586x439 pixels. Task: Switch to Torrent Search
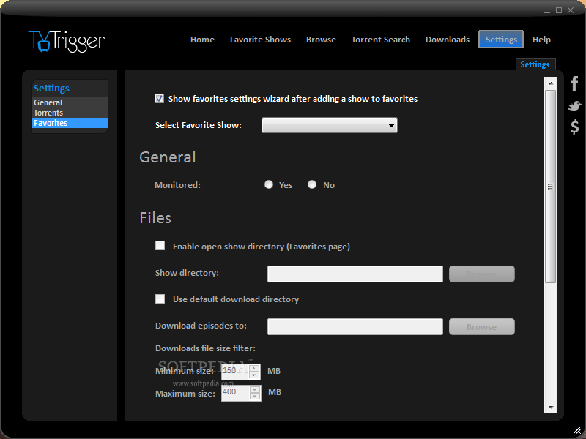(380, 40)
